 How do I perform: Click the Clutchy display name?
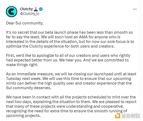pyautogui.click(x=26, y=9)
